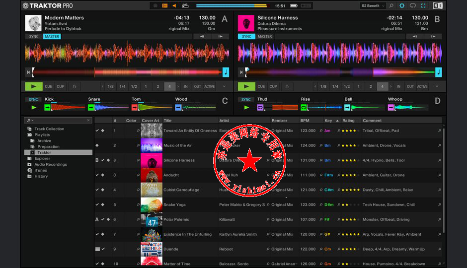The image size is (467, 268).
Task: Enable SYNC on Deck A
Action: [x=34, y=36]
